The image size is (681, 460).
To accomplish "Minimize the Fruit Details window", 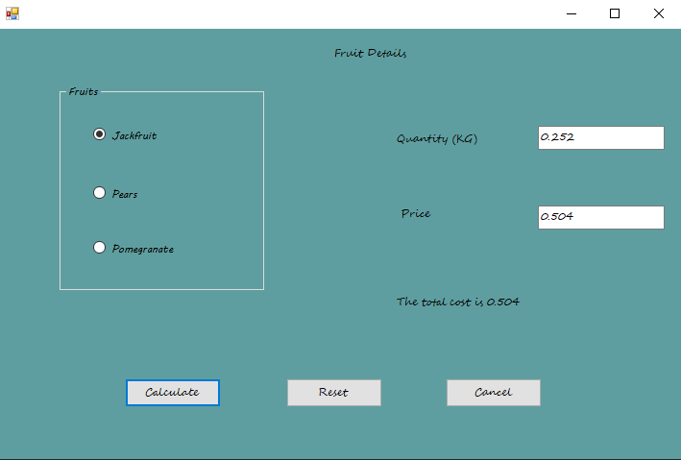I will click(572, 13).
